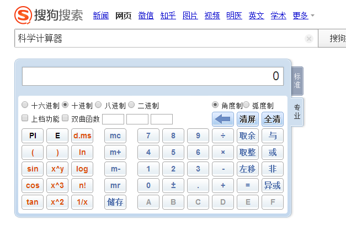Click the ÷ division key

(x=223, y=136)
